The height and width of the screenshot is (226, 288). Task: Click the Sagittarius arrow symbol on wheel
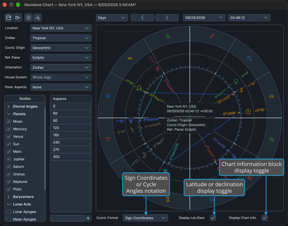pyautogui.click(x=212, y=36)
